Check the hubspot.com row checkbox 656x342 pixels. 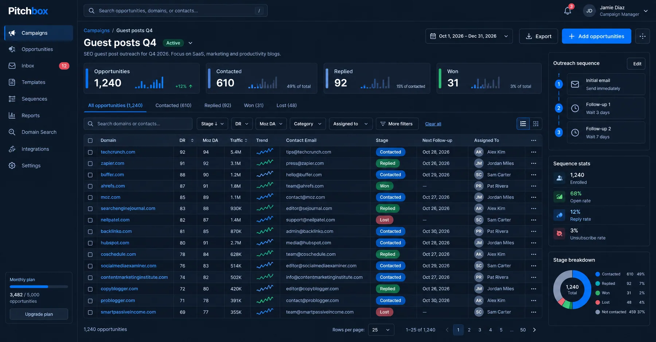click(90, 243)
